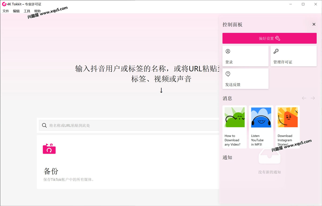Open the 工具 menu
The image size is (322, 206).
click(27, 11)
